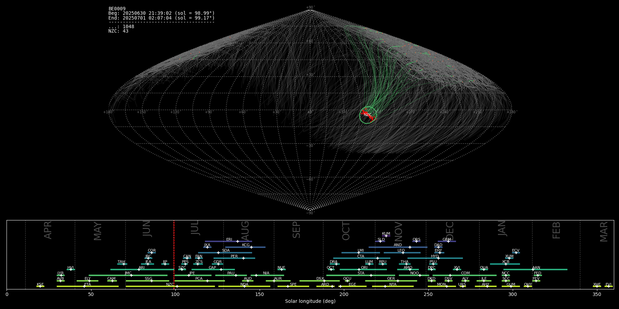Viewport: 619px width, 309px height.
Task: Click the ETA shower label
Action: pos(88,285)
